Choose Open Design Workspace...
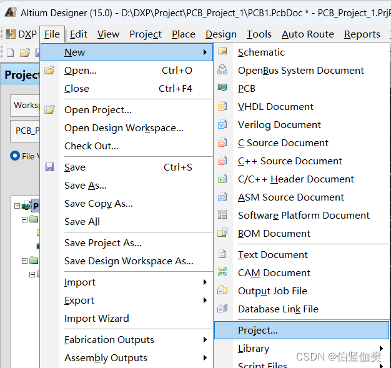The image size is (391, 368). tap(127, 127)
